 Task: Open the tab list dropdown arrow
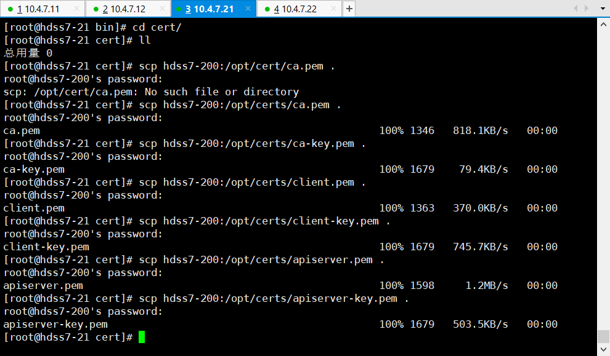602,9
